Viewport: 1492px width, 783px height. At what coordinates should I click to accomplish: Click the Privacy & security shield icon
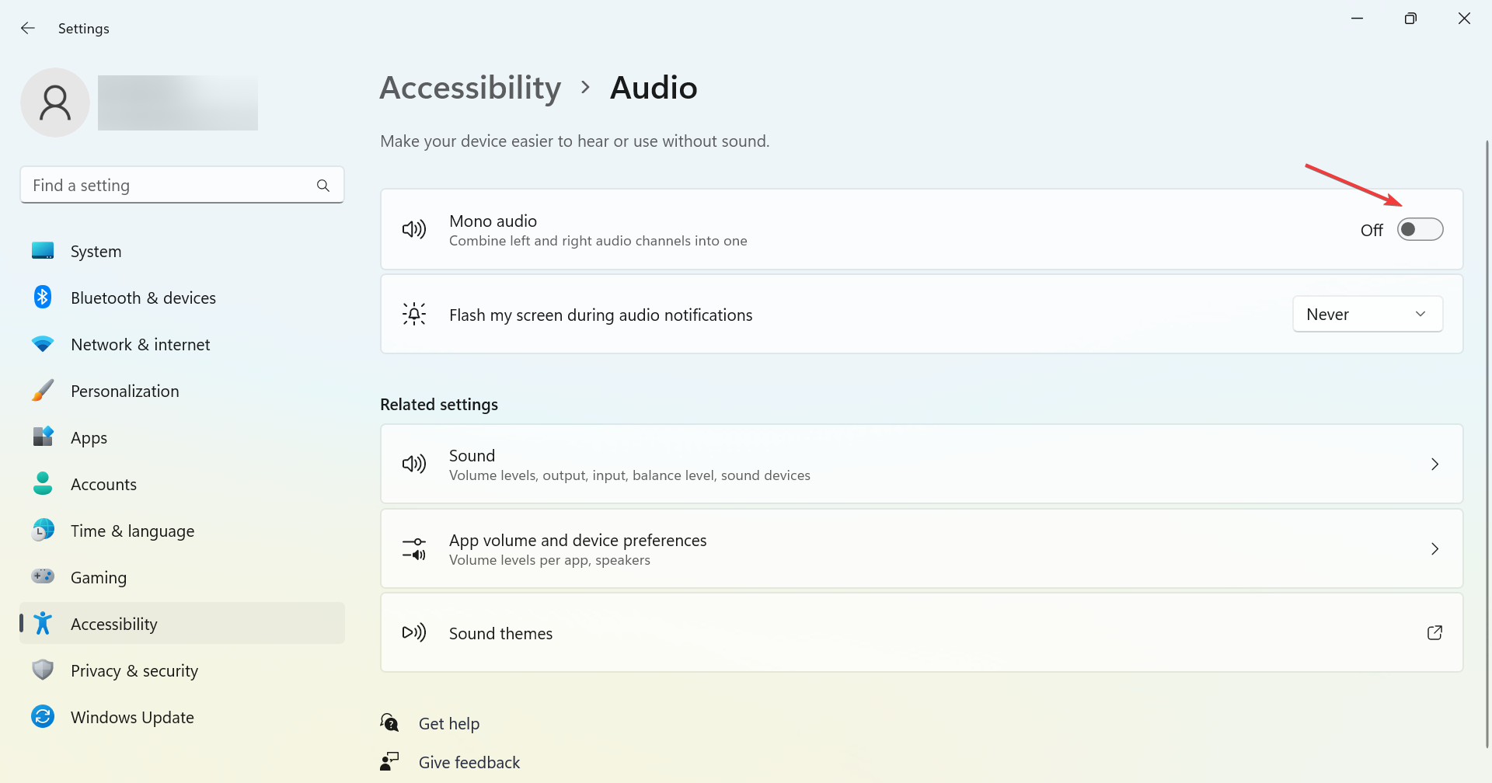coord(43,670)
